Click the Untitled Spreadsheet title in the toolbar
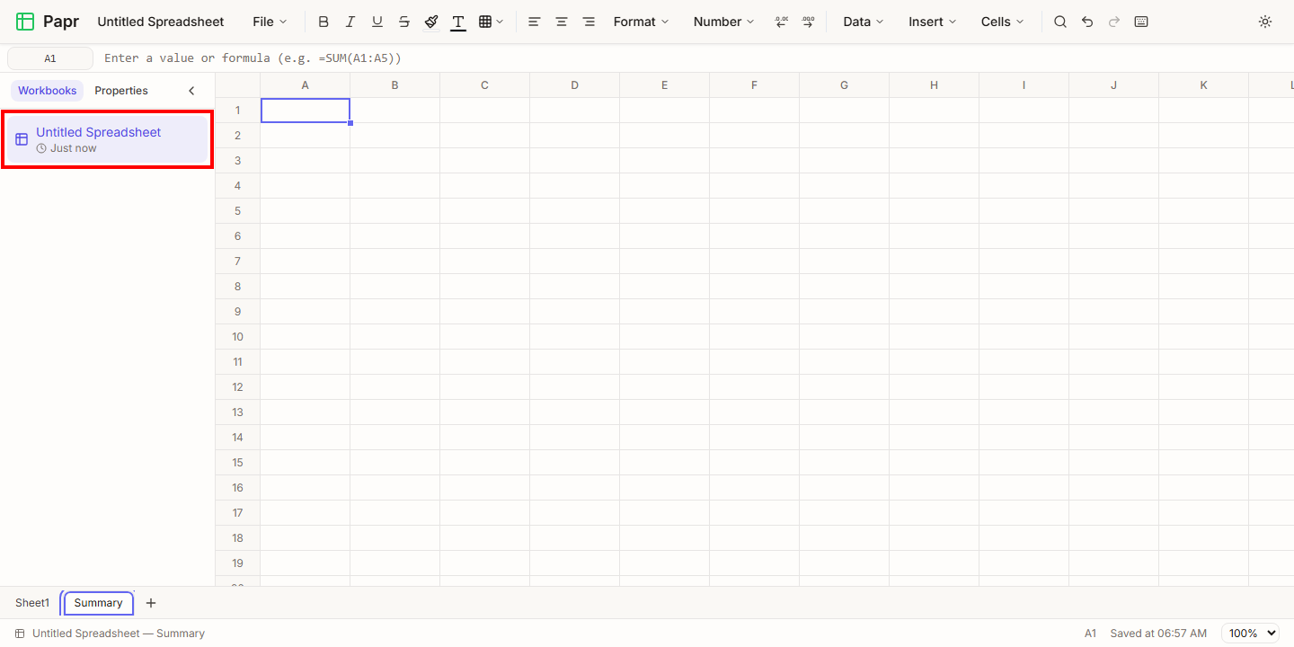 [x=161, y=22]
